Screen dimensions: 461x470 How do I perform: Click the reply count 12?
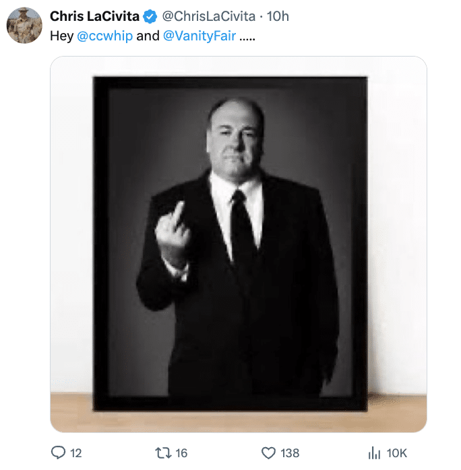tap(75, 453)
